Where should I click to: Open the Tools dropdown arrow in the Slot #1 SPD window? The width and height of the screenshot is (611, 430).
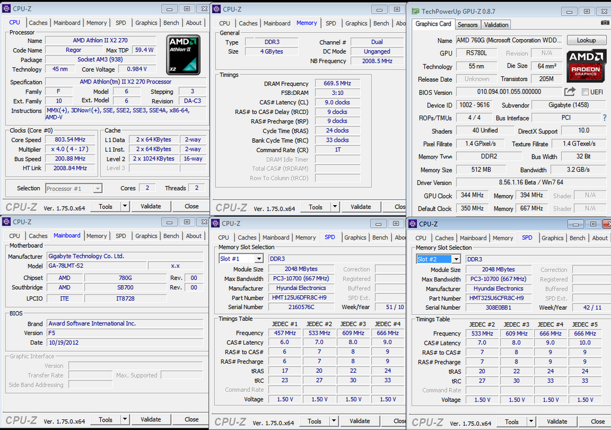coord(334,421)
